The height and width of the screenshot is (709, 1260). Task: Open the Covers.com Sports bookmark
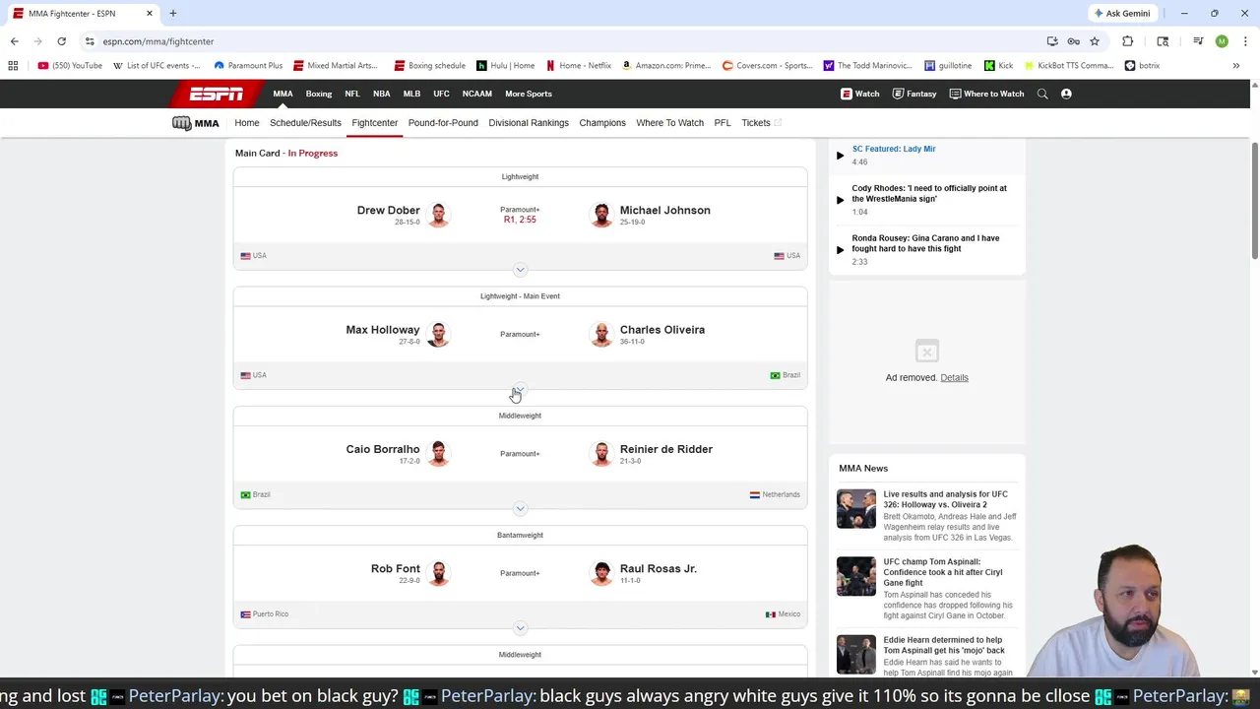coord(767,66)
